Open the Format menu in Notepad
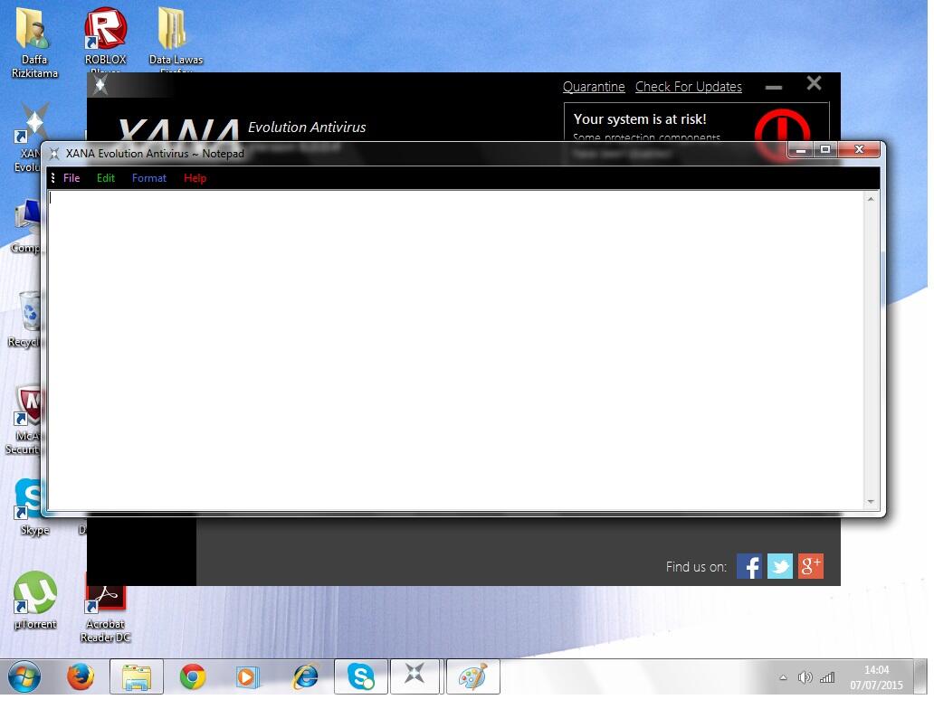Screen dimensions: 934x709 tap(149, 178)
